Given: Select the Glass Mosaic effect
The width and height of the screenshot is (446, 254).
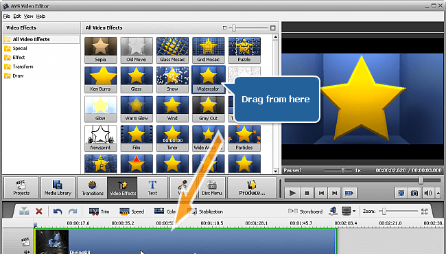Looking at the screenshot, I should [x=172, y=50].
